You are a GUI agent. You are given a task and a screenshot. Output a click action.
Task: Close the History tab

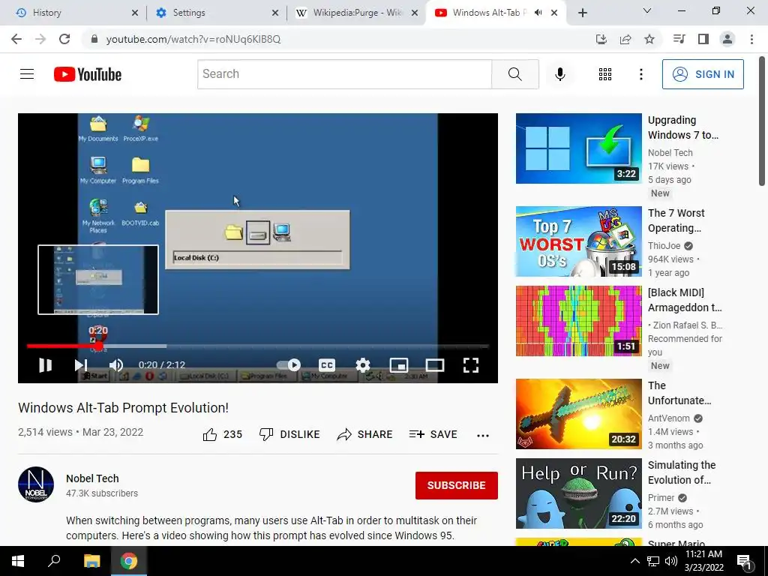(x=135, y=13)
